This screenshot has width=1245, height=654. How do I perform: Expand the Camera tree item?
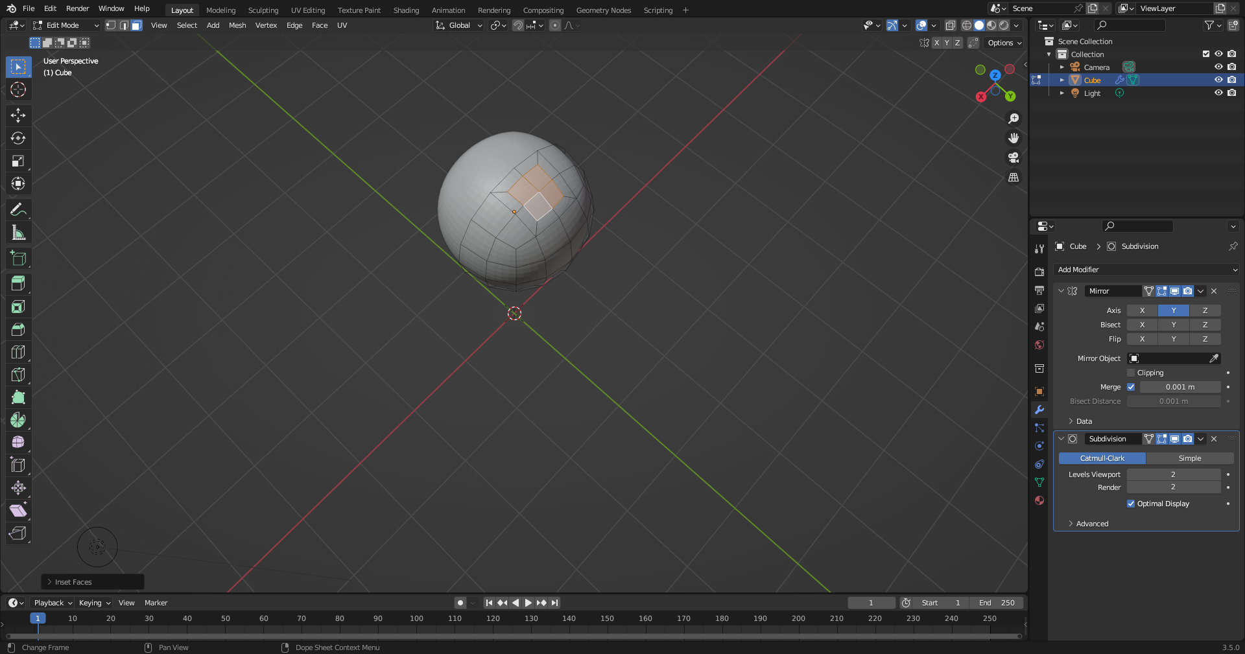[x=1061, y=67]
